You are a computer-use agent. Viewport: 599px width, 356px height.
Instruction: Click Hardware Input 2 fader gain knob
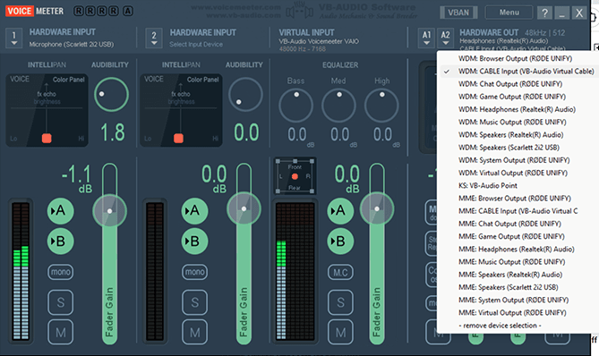coord(244,208)
